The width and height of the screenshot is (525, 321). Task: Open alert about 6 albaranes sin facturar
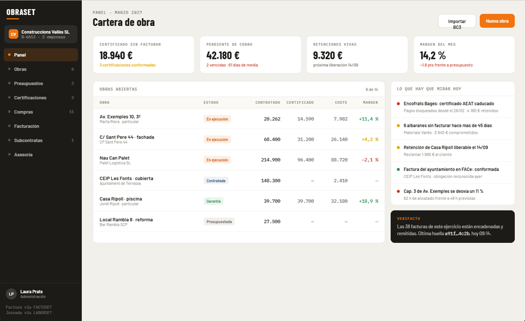453,129
